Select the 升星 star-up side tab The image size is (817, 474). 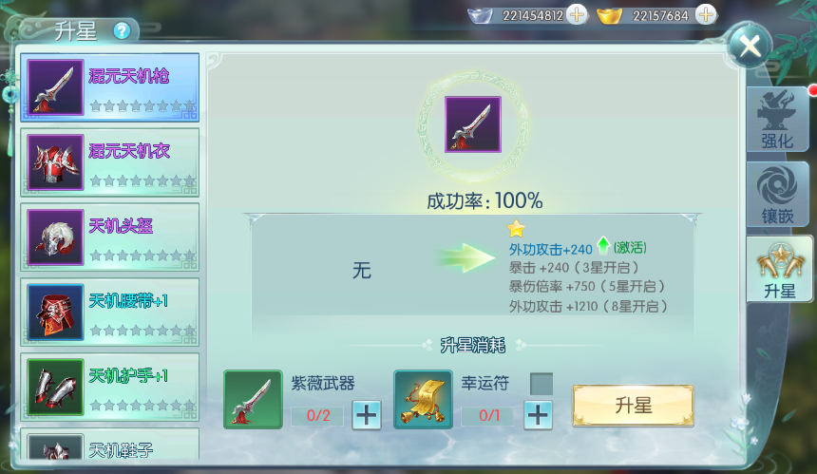coord(780,269)
